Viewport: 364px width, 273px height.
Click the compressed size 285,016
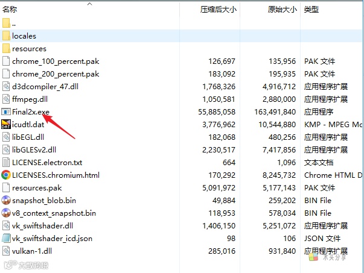click(222, 251)
